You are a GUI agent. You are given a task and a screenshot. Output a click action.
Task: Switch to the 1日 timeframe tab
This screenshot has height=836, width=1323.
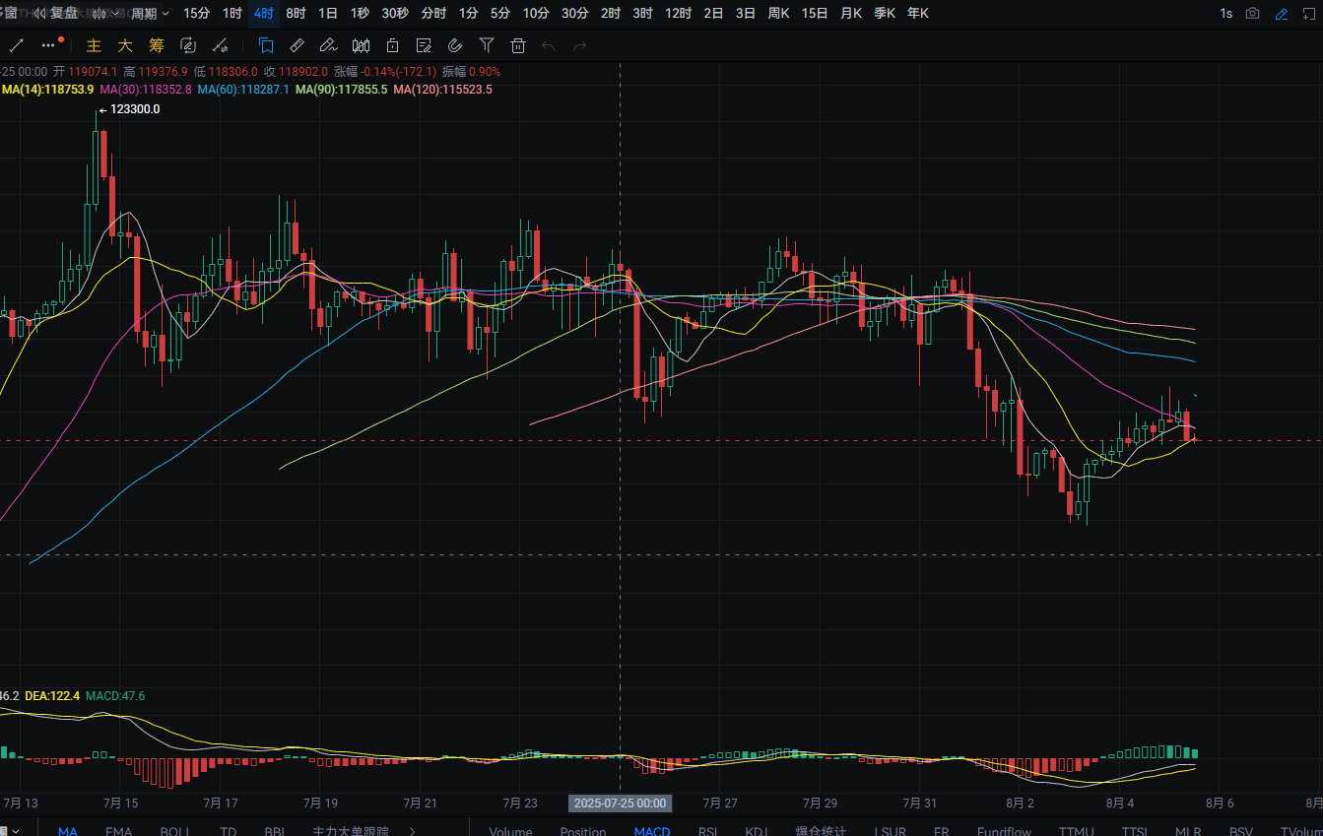[x=328, y=14]
